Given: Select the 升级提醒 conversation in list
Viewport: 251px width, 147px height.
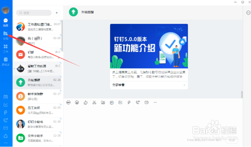Looking at the screenshot, I should (37, 83).
